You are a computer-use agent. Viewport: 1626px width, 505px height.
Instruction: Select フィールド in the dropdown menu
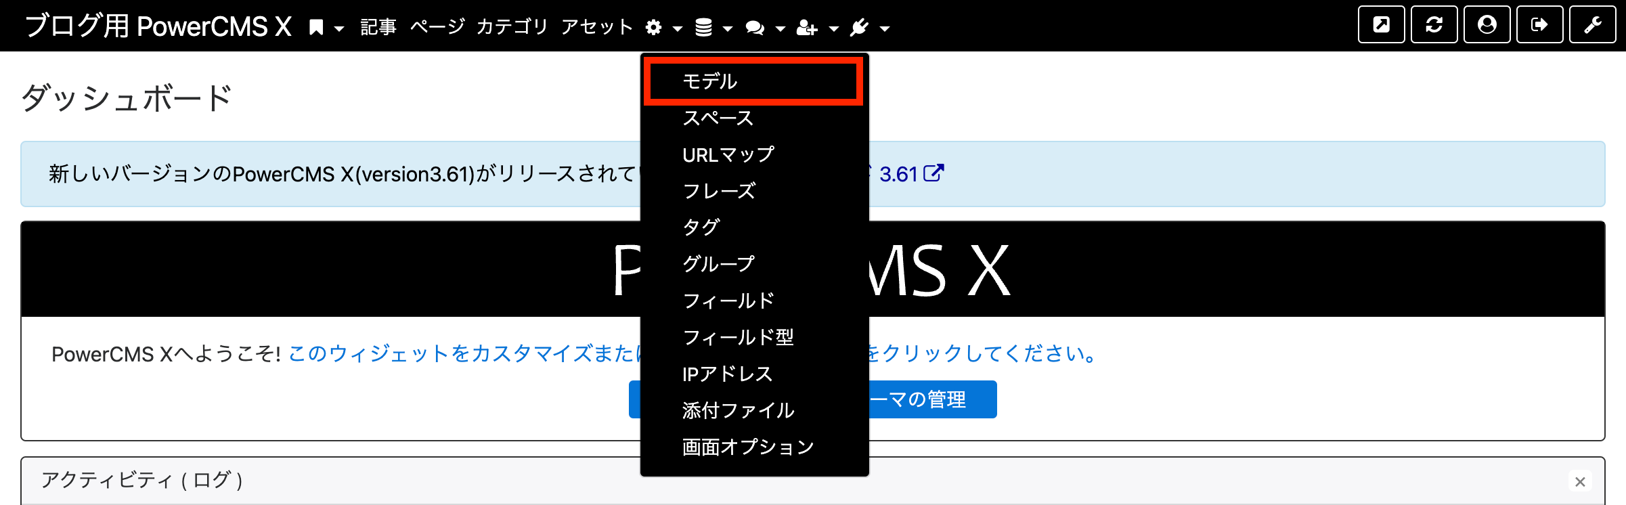[x=755, y=301]
